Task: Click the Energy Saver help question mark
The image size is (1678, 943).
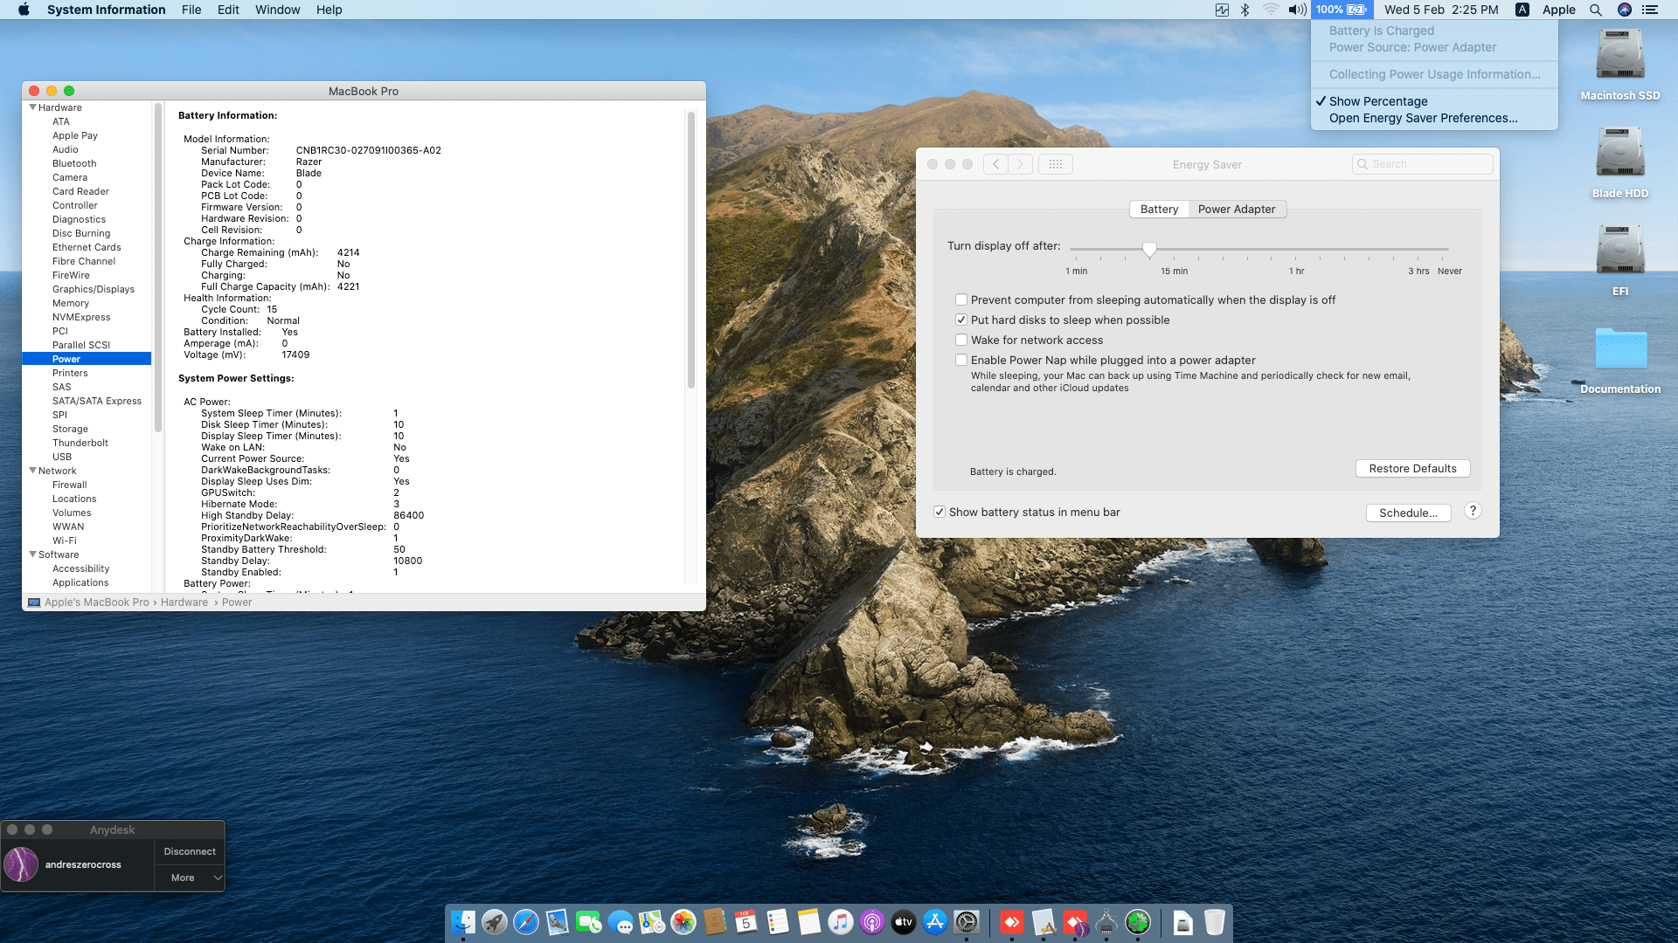Action: point(1473,512)
